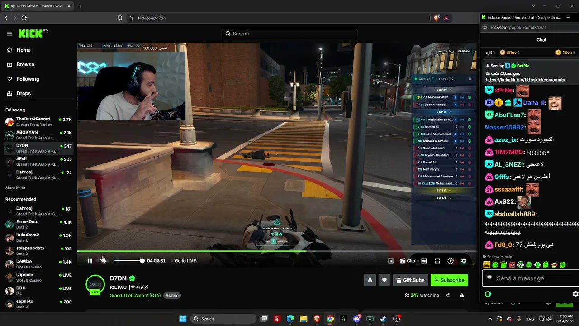Open Iziprime in Recommended list

[x=38, y=278]
